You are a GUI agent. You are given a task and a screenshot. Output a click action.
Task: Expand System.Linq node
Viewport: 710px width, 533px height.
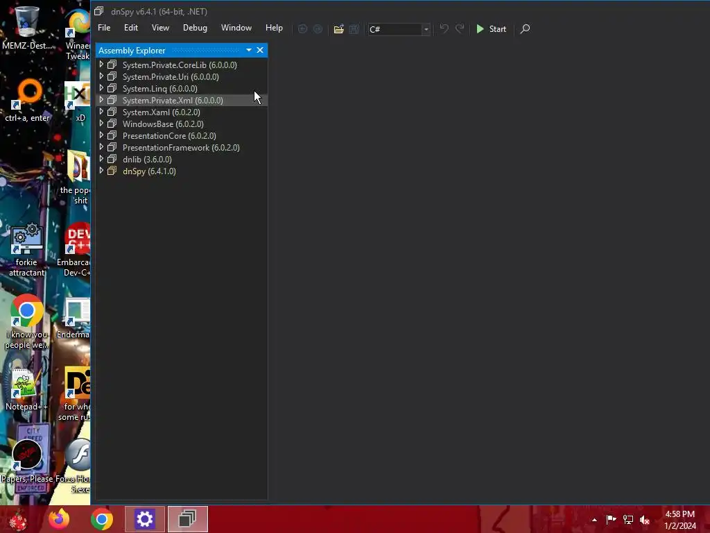tap(101, 88)
